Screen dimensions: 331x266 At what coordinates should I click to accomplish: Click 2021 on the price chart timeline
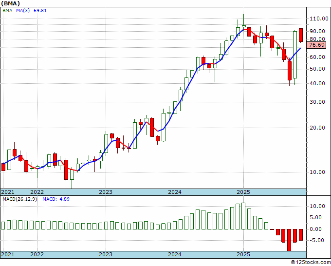(8, 192)
